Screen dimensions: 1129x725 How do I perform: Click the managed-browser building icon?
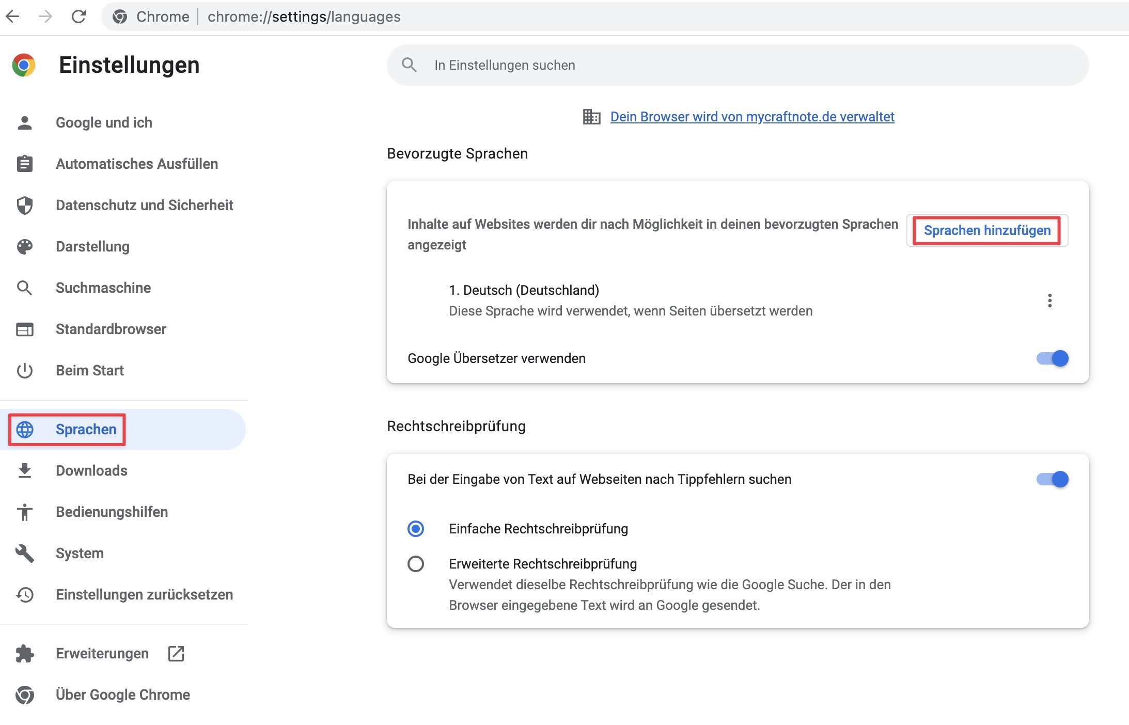coord(591,117)
